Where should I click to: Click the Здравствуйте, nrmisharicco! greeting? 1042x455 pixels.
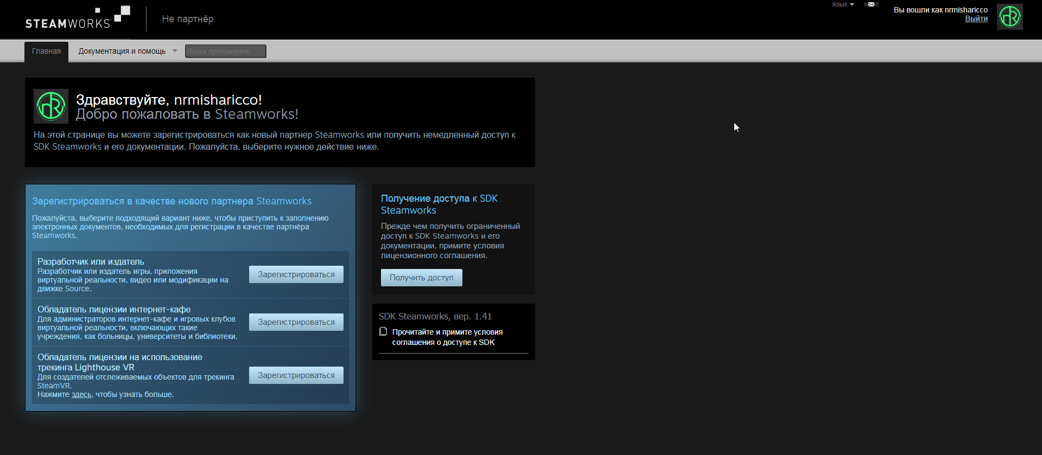click(169, 100)
